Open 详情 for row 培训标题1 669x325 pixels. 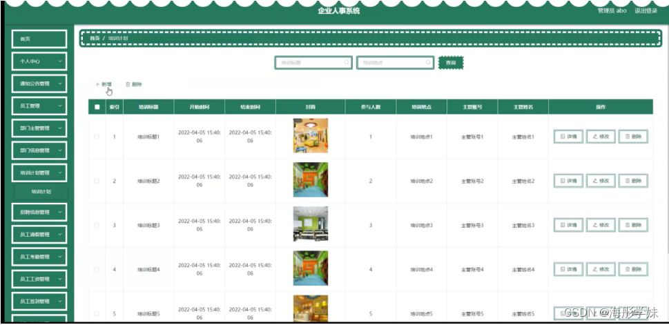click(568, 137)
